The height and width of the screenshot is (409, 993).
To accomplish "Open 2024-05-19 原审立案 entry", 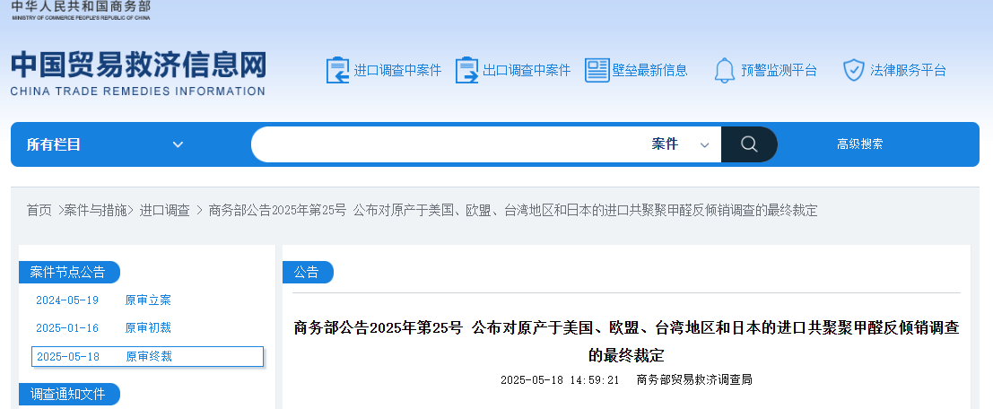I will tap(104, 300).
